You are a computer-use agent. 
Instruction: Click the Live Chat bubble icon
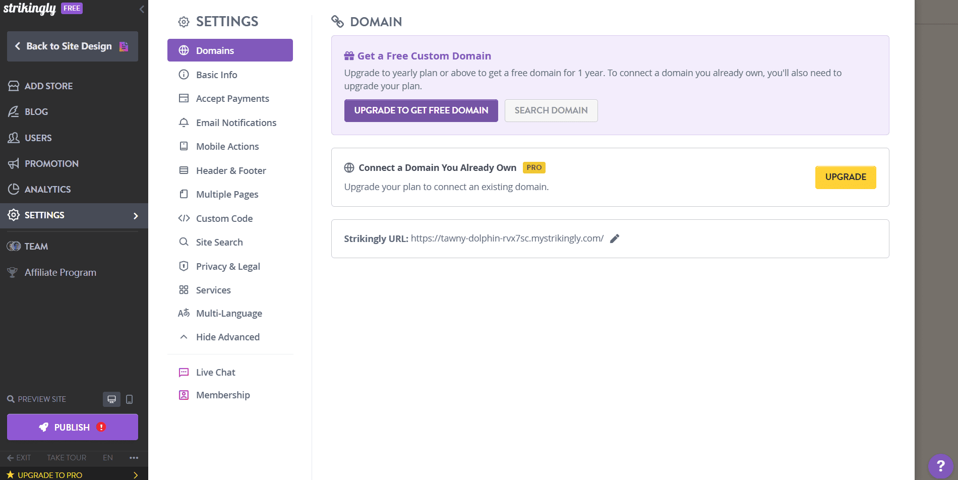[x=184, y=373]
